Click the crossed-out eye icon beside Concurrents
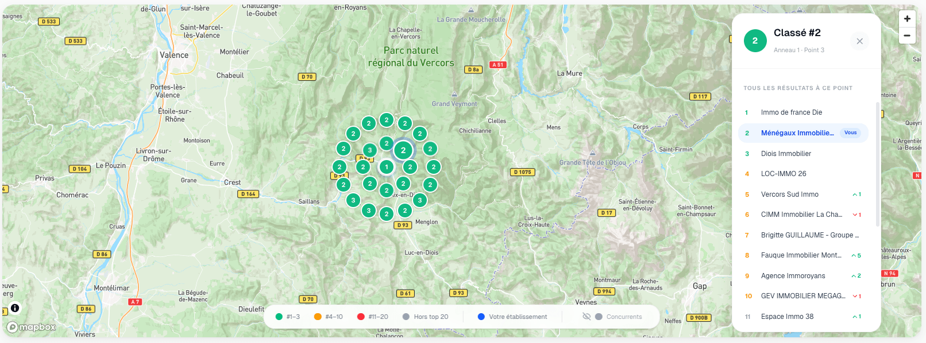The width and height of the screenshot is (926, 343). point(587,317)
